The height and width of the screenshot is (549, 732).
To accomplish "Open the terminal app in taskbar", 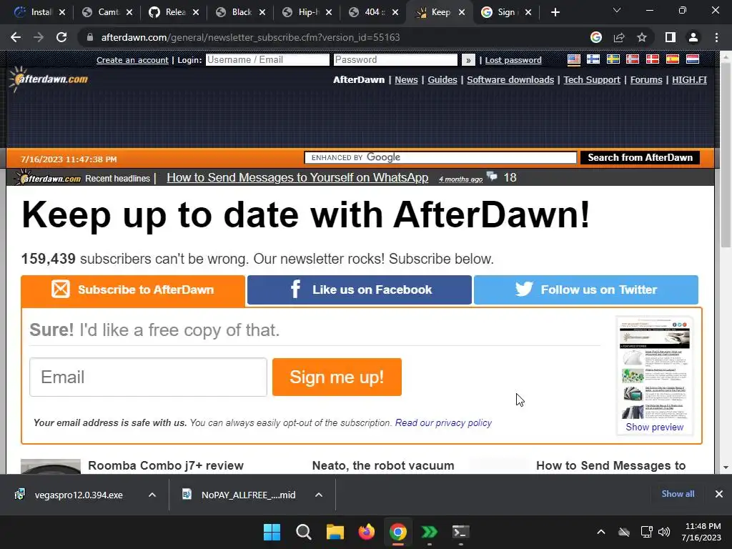I will click(460, 532).
